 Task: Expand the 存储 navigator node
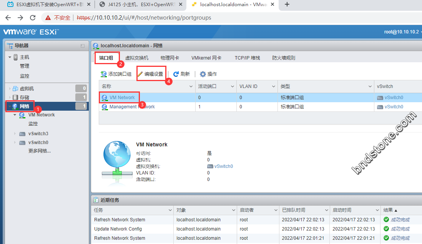click(10, 97)
